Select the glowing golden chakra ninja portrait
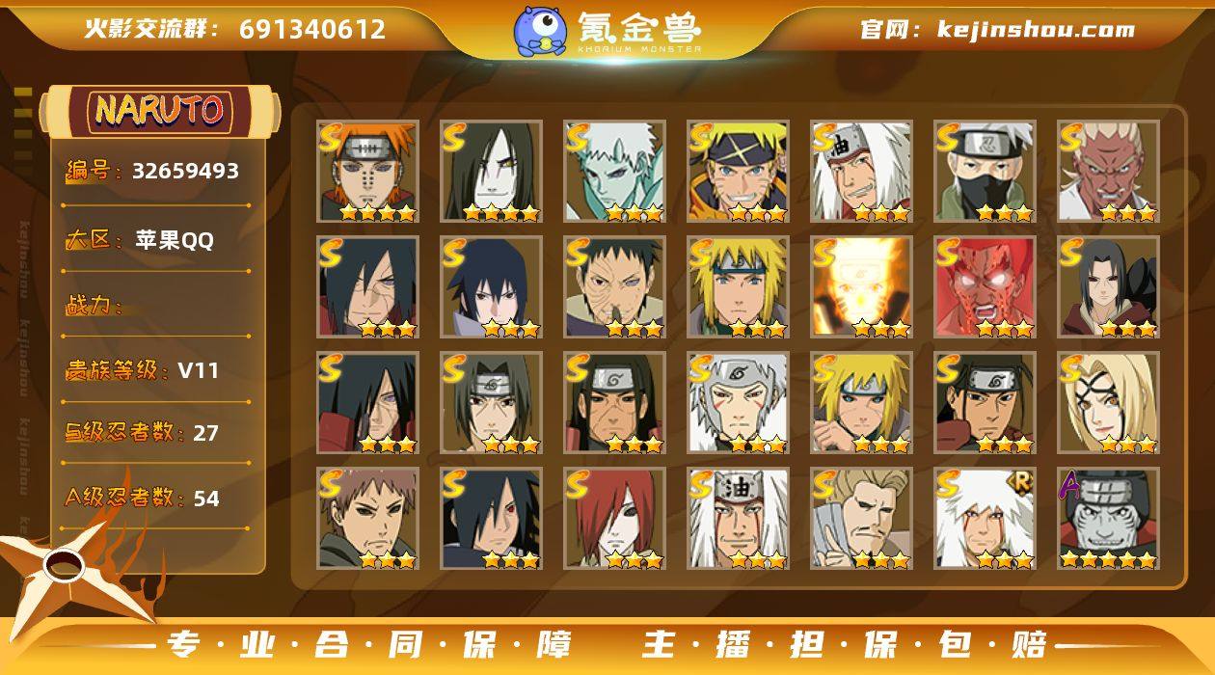This screenshot has width=1215, height=675. point(861,287)
